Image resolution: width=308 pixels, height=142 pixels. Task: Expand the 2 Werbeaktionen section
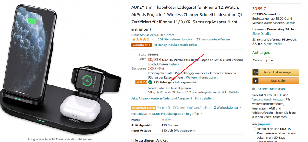coord(228,108)
